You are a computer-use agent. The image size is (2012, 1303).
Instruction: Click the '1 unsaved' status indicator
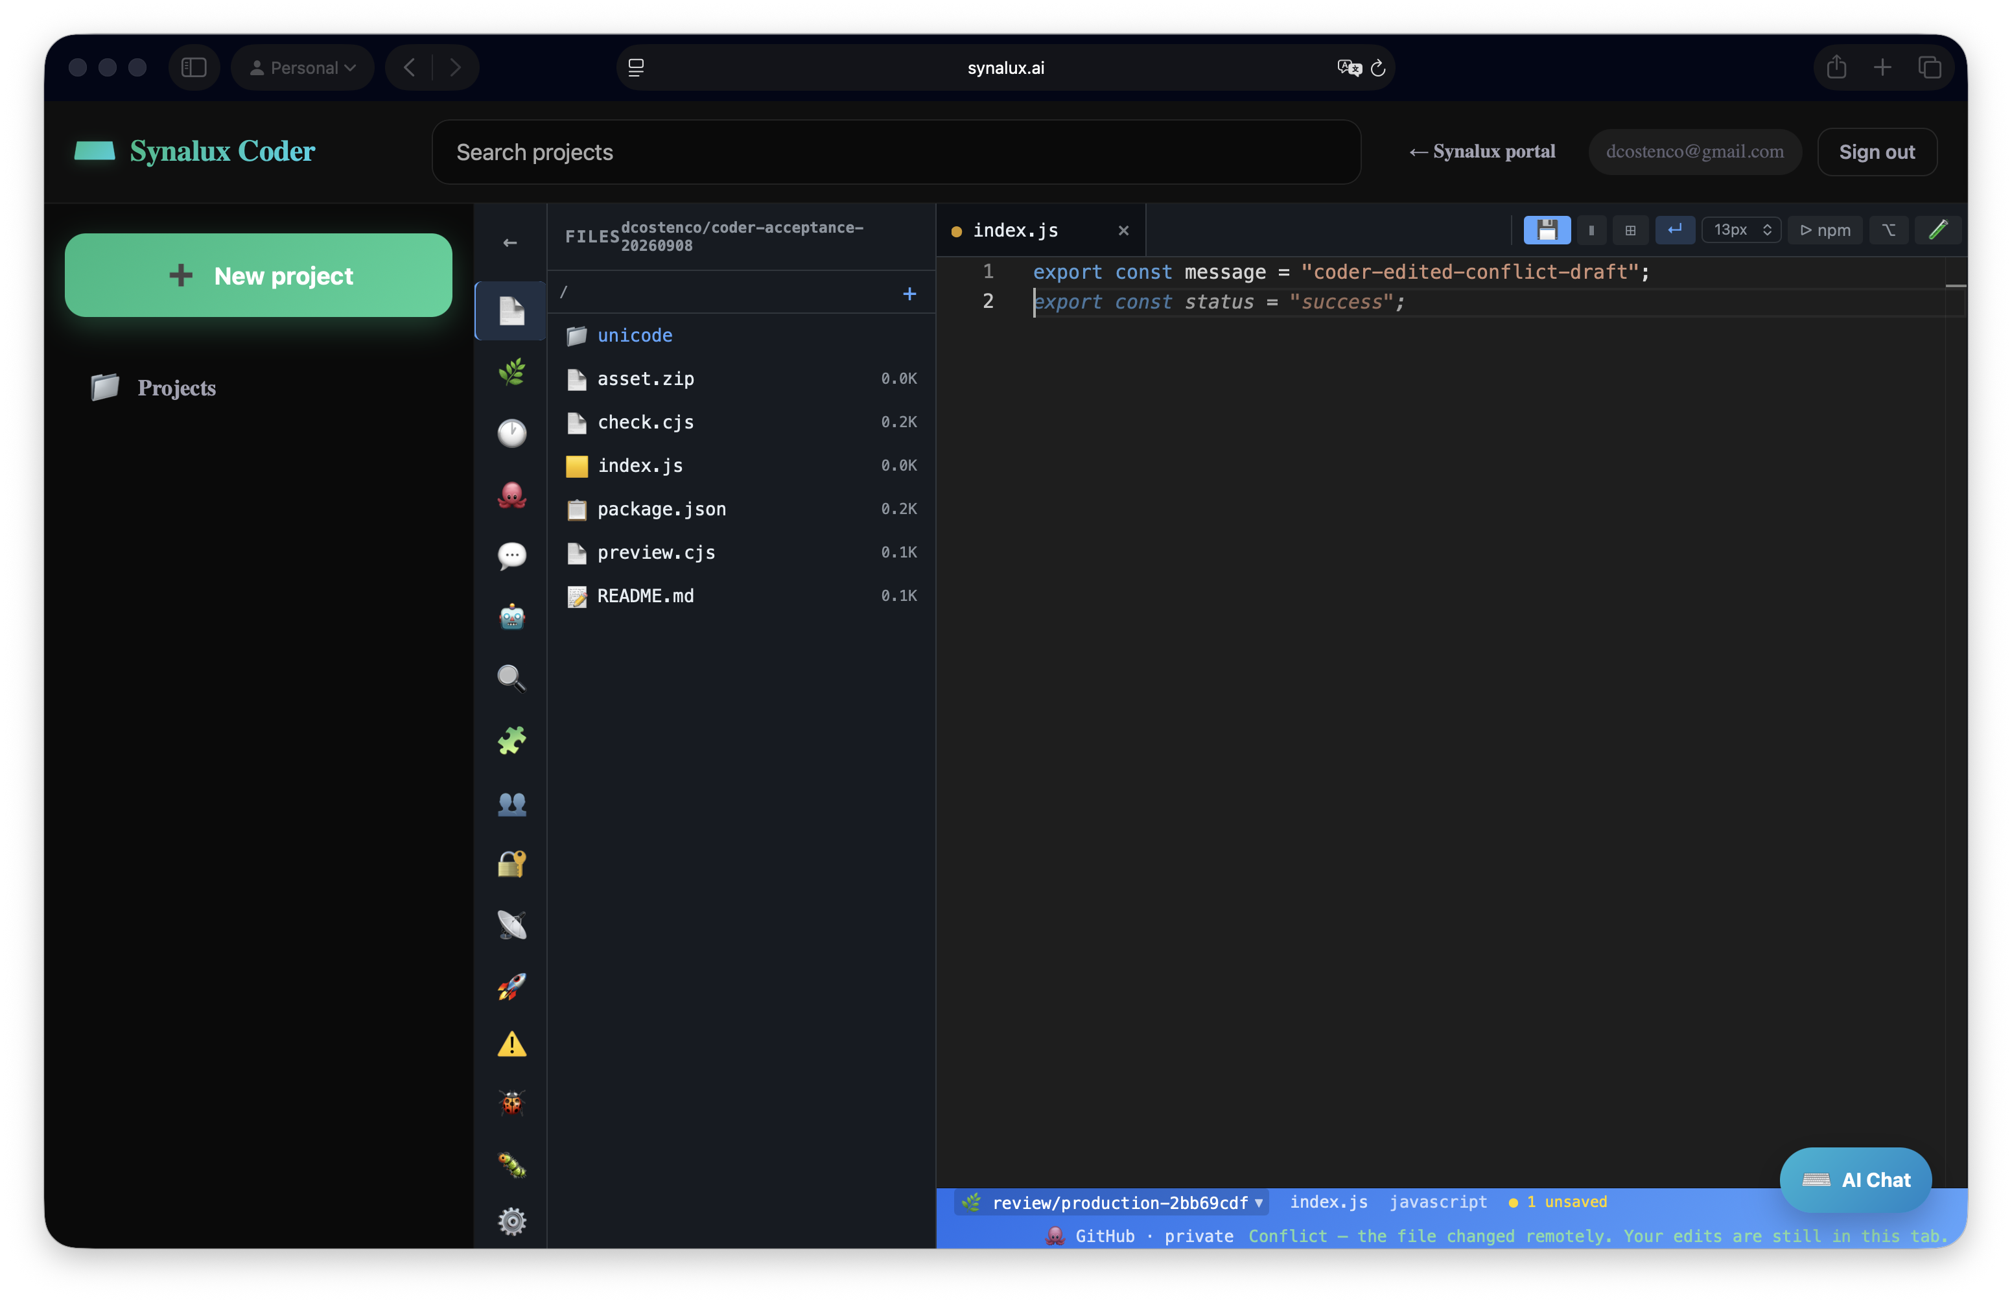point(1558,1201)
